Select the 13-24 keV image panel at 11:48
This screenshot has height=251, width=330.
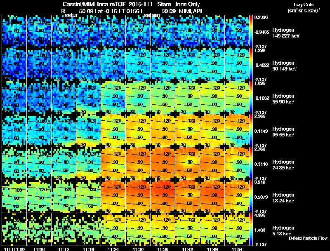point(212,197)
